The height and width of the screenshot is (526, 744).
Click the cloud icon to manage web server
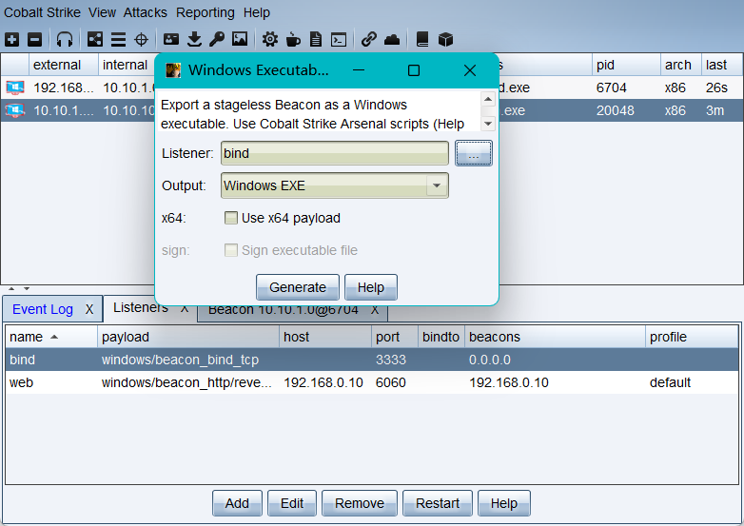pos(392,39)
